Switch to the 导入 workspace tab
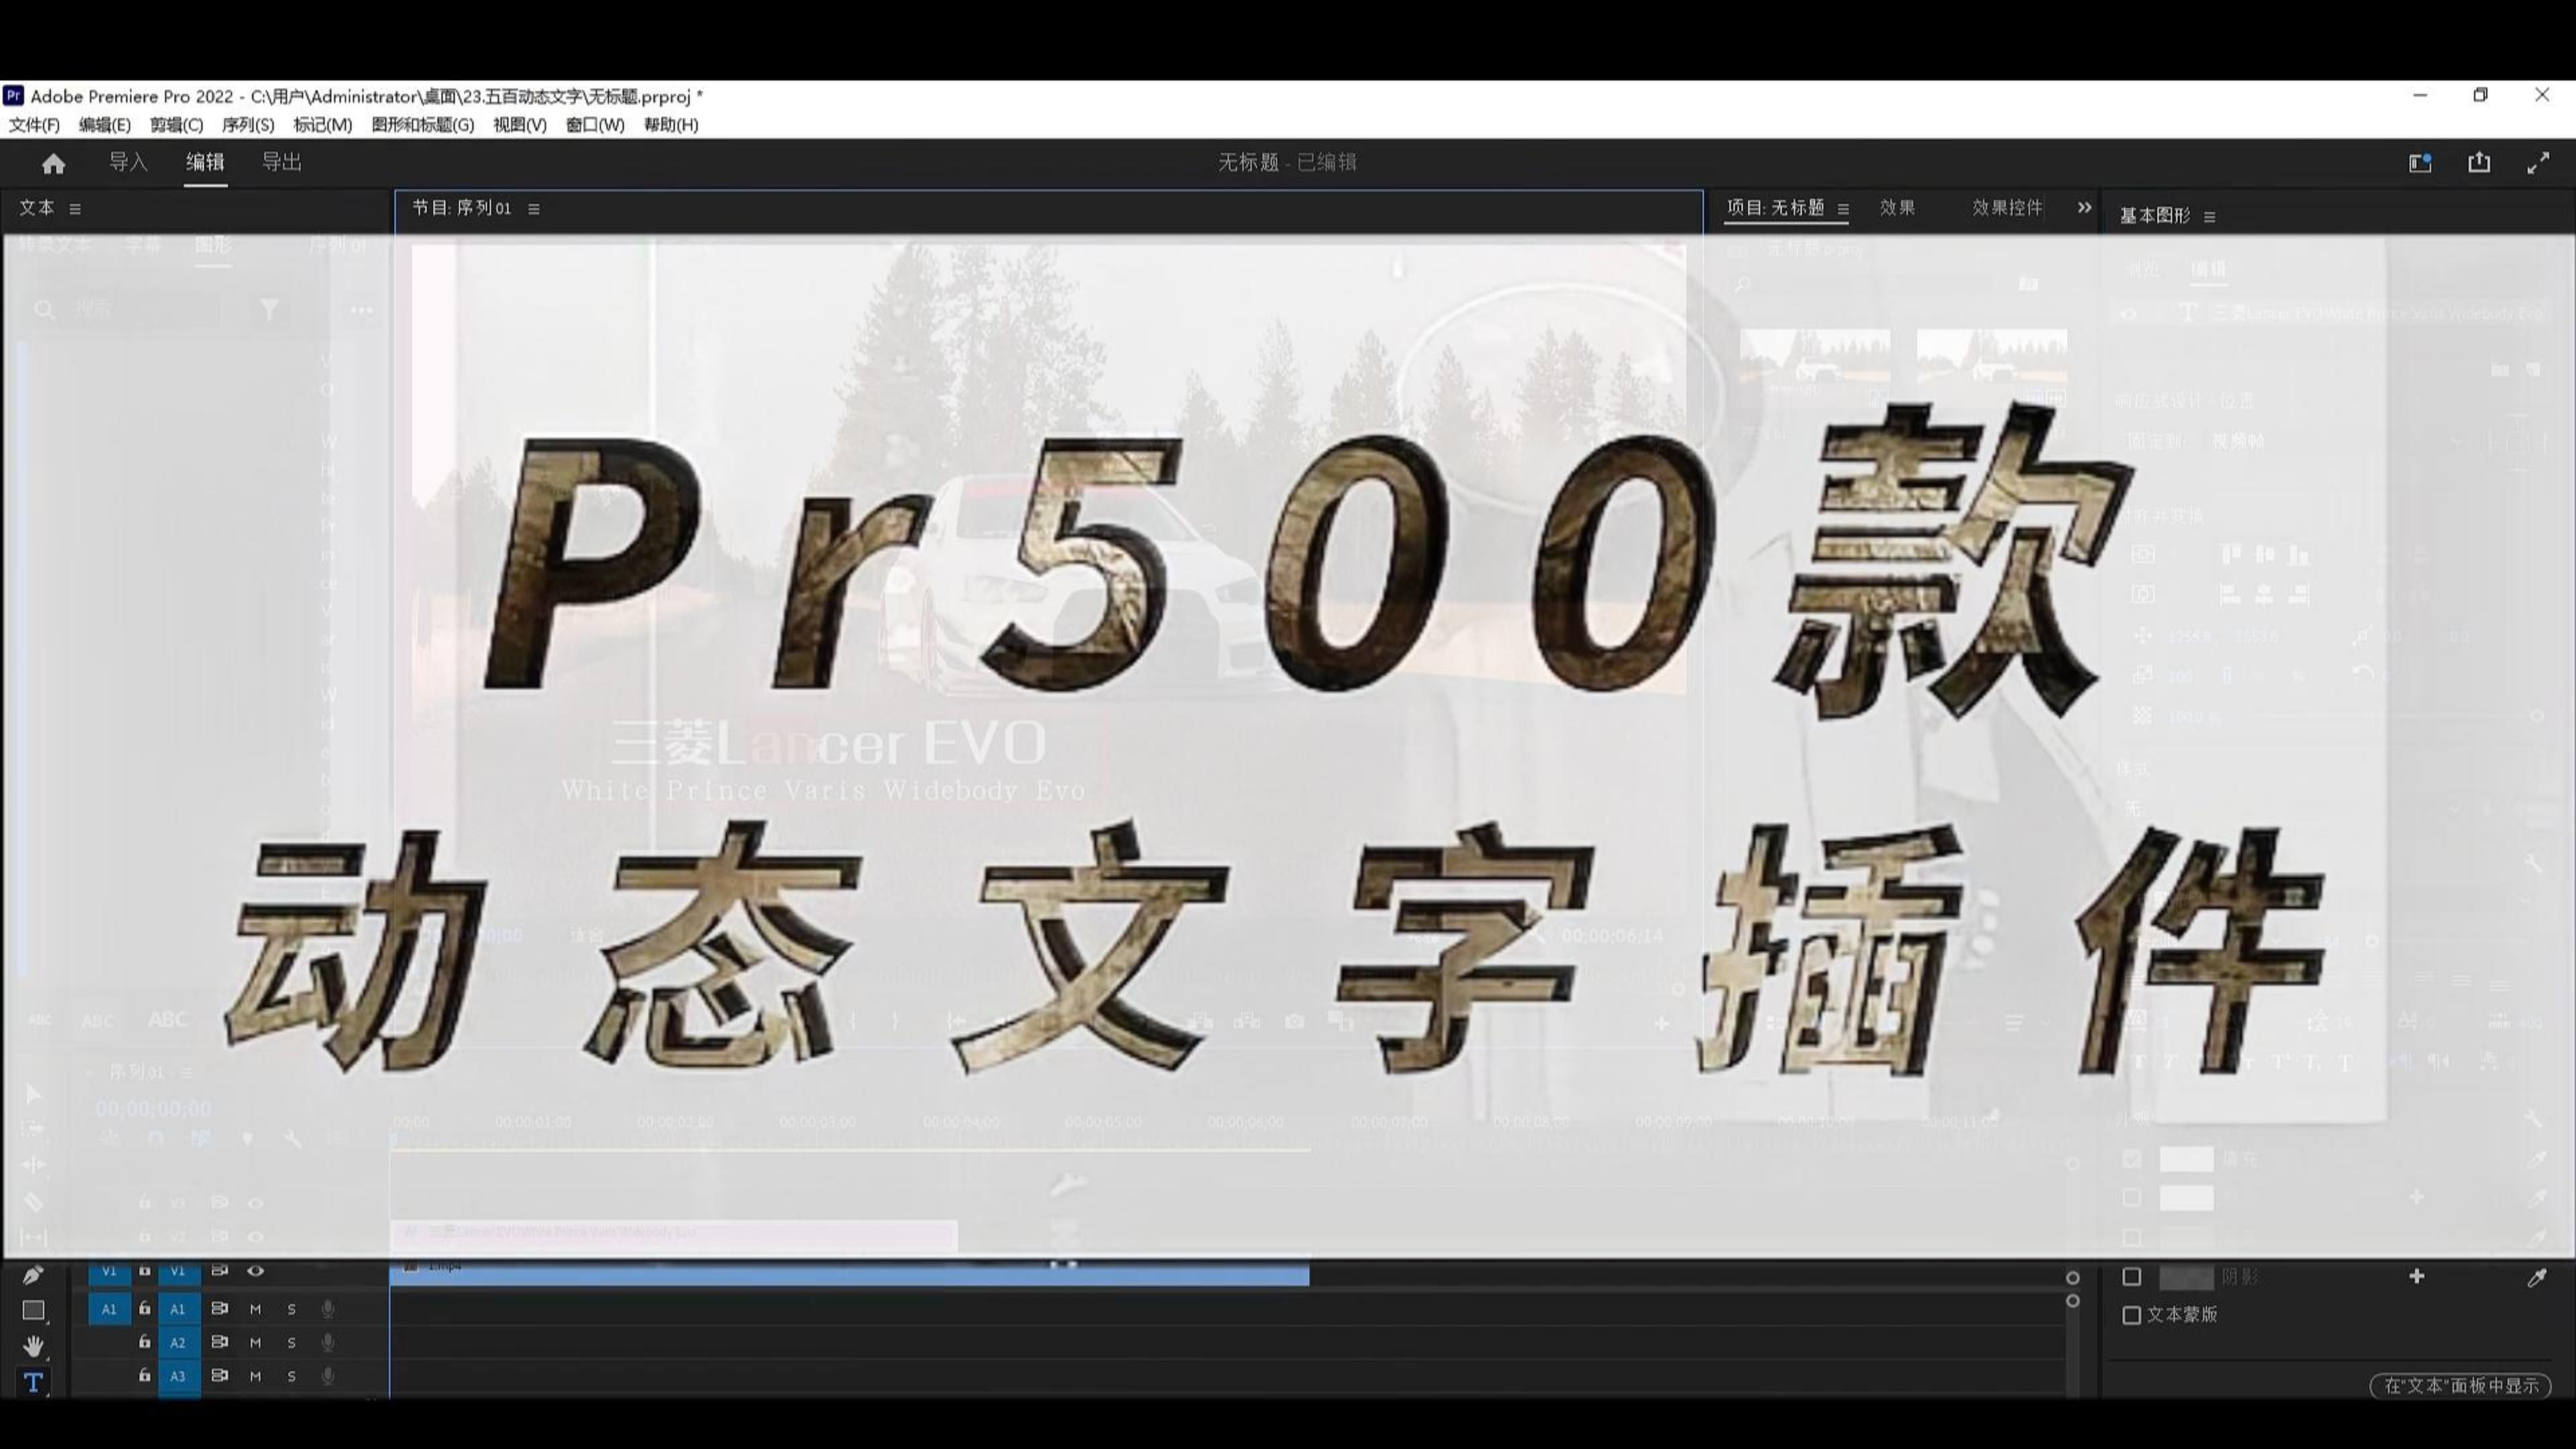Screen dimensions: 2576x1449 pyautogui.click(x=128, y=163)
